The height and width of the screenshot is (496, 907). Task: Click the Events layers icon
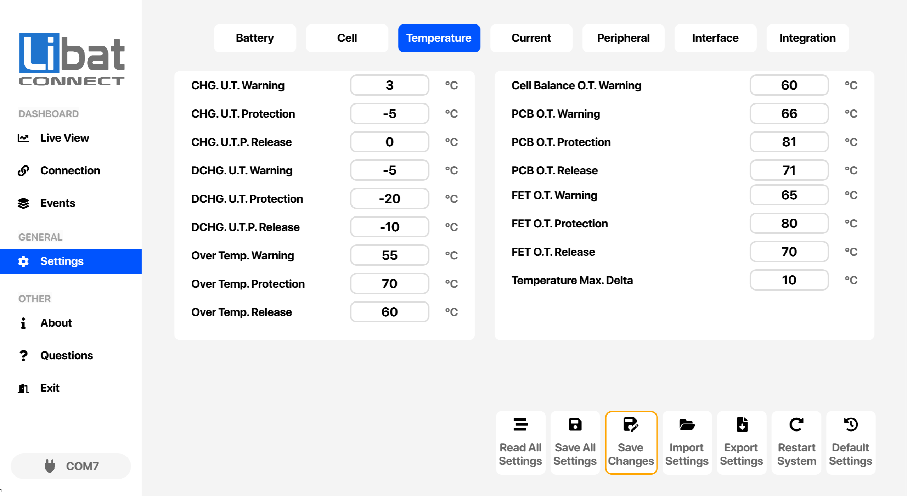click(23, 203)
